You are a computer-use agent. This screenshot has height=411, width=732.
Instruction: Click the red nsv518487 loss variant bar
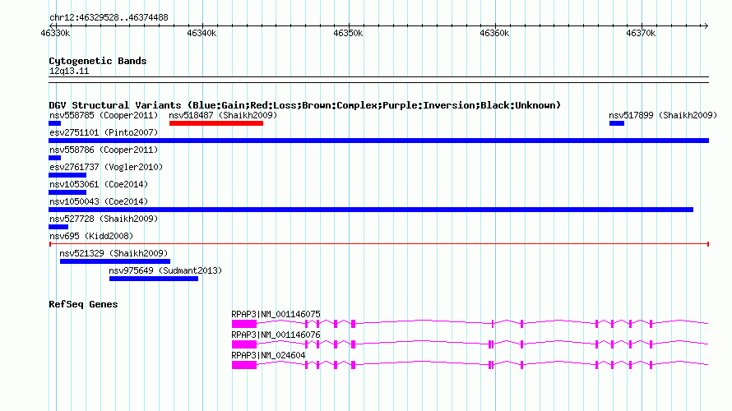[x=216, y=123]
